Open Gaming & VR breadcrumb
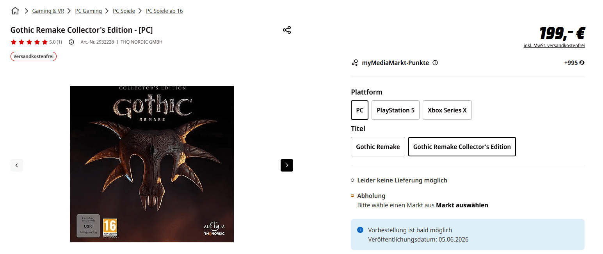 48,11
